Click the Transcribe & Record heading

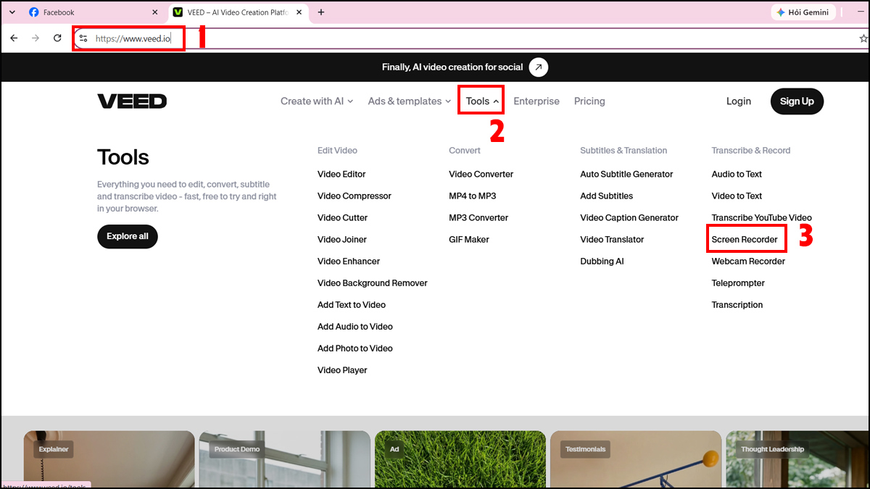tap(751, 151)
